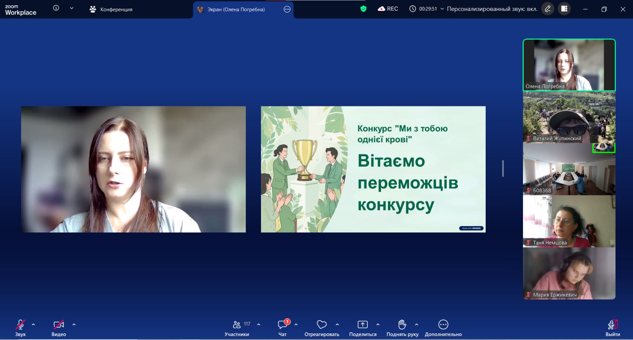The width and height of the screenshot is (633, 340).
Task: Expand audio options arrow next to Звук
Action: (x=33, y=325)
